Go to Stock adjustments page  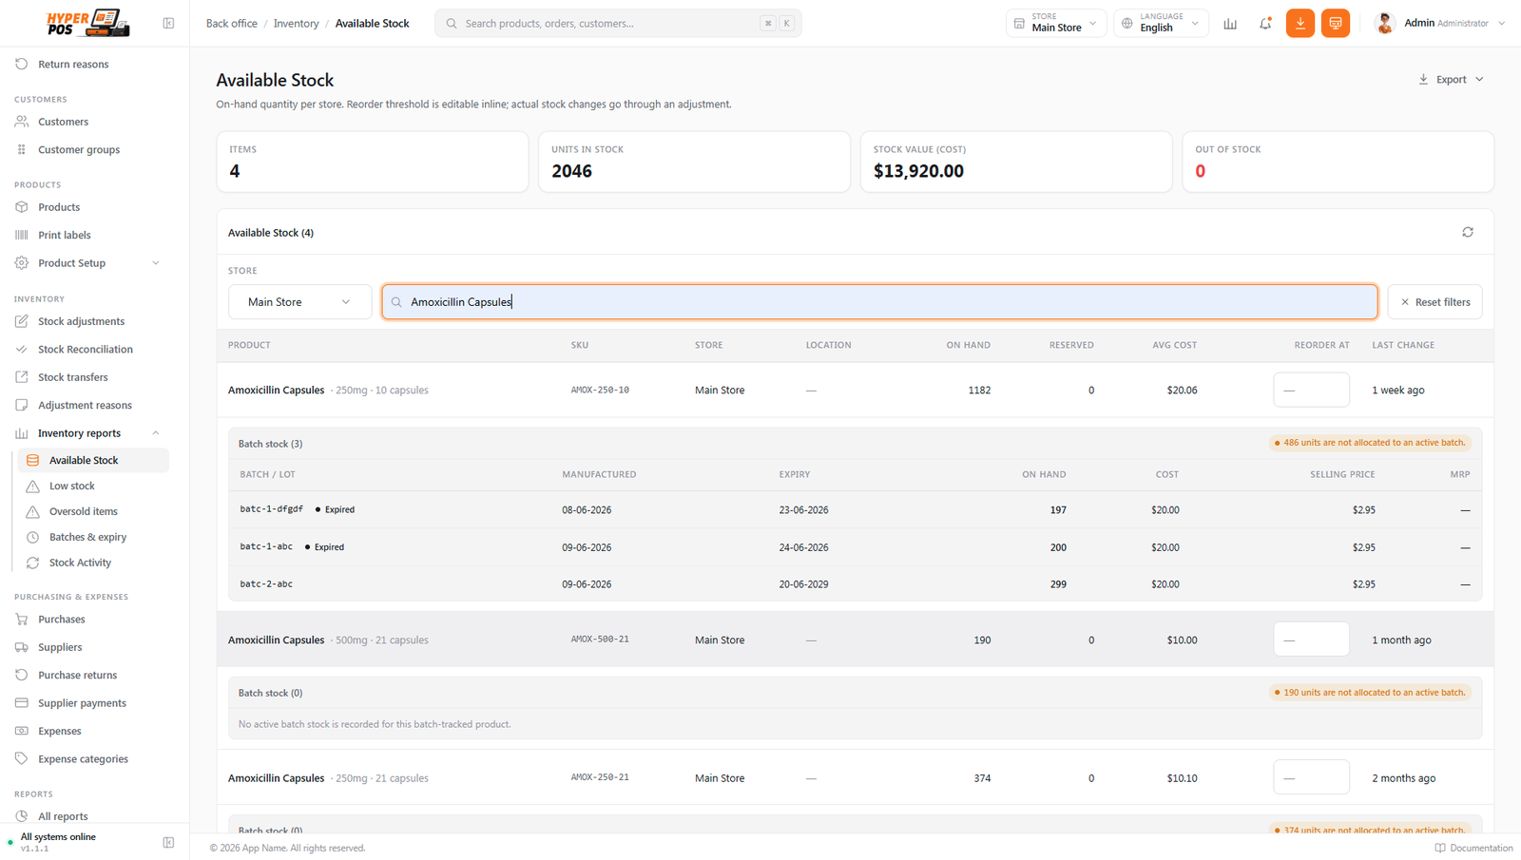coord(81,321)
